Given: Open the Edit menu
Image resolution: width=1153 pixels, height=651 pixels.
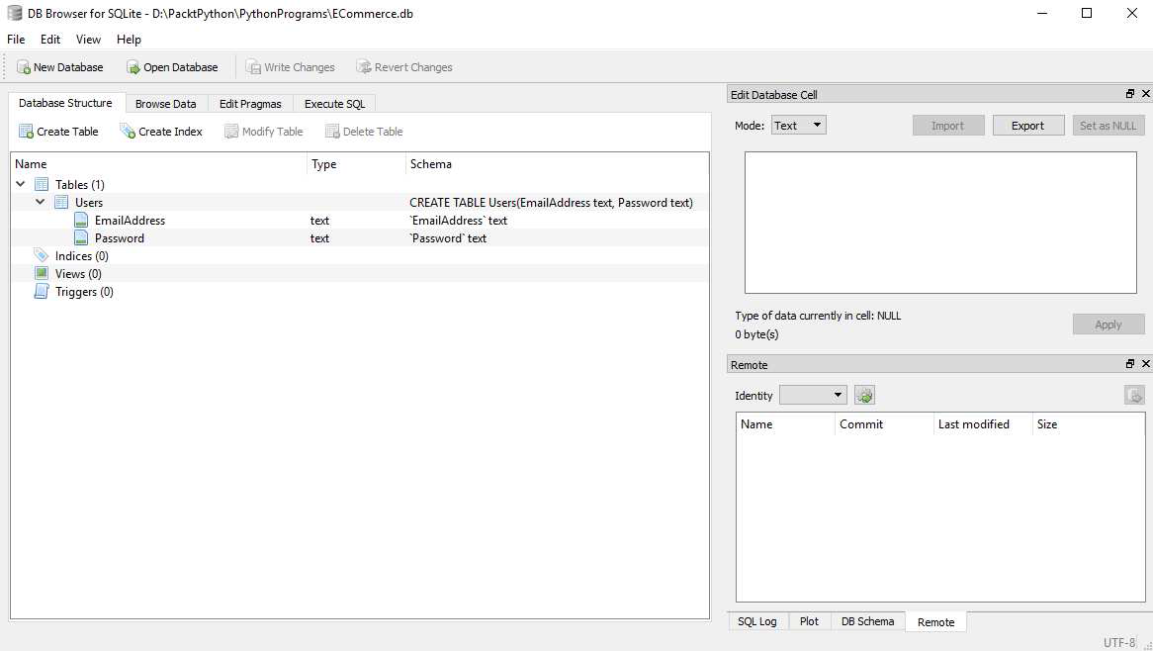Looking at the screenshot, I should tap(50, 39).
